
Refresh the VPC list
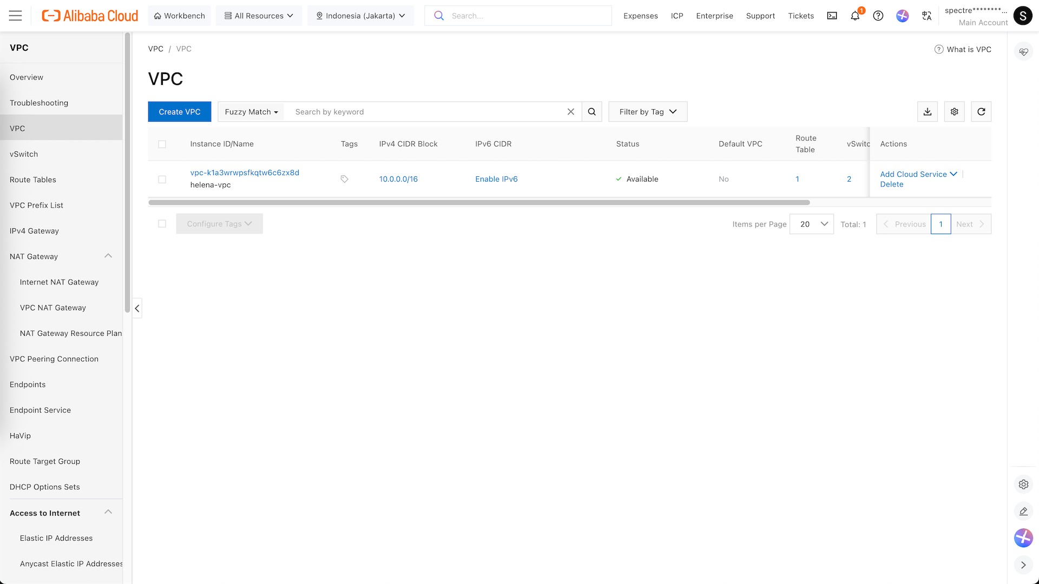(x=981, y=111)
